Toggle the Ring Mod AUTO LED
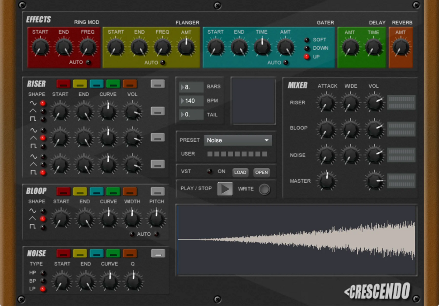Screen dimensions: 439x306 89,62
